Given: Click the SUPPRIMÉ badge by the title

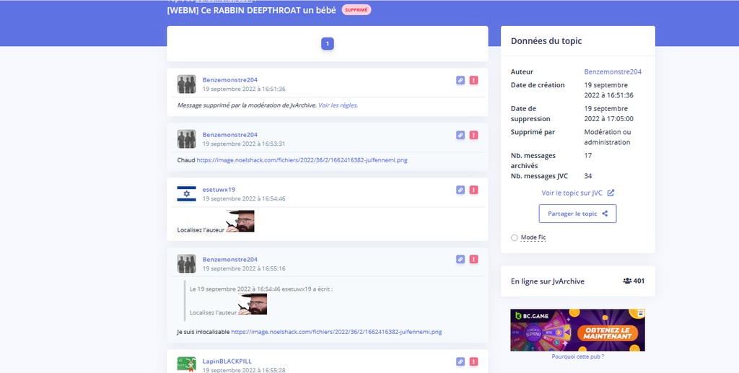Looking at the screenshot, I should (x=357, y=9).
